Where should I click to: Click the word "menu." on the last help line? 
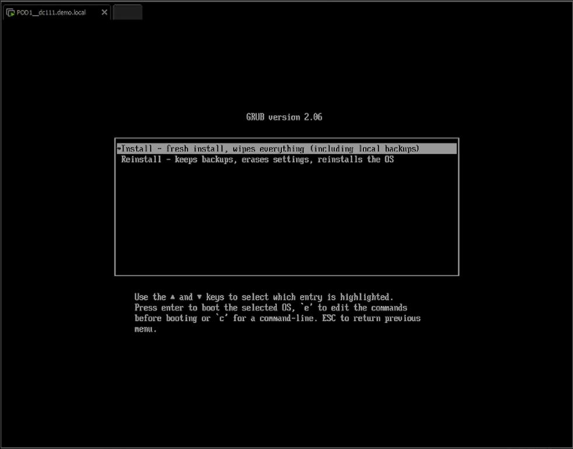145,329
